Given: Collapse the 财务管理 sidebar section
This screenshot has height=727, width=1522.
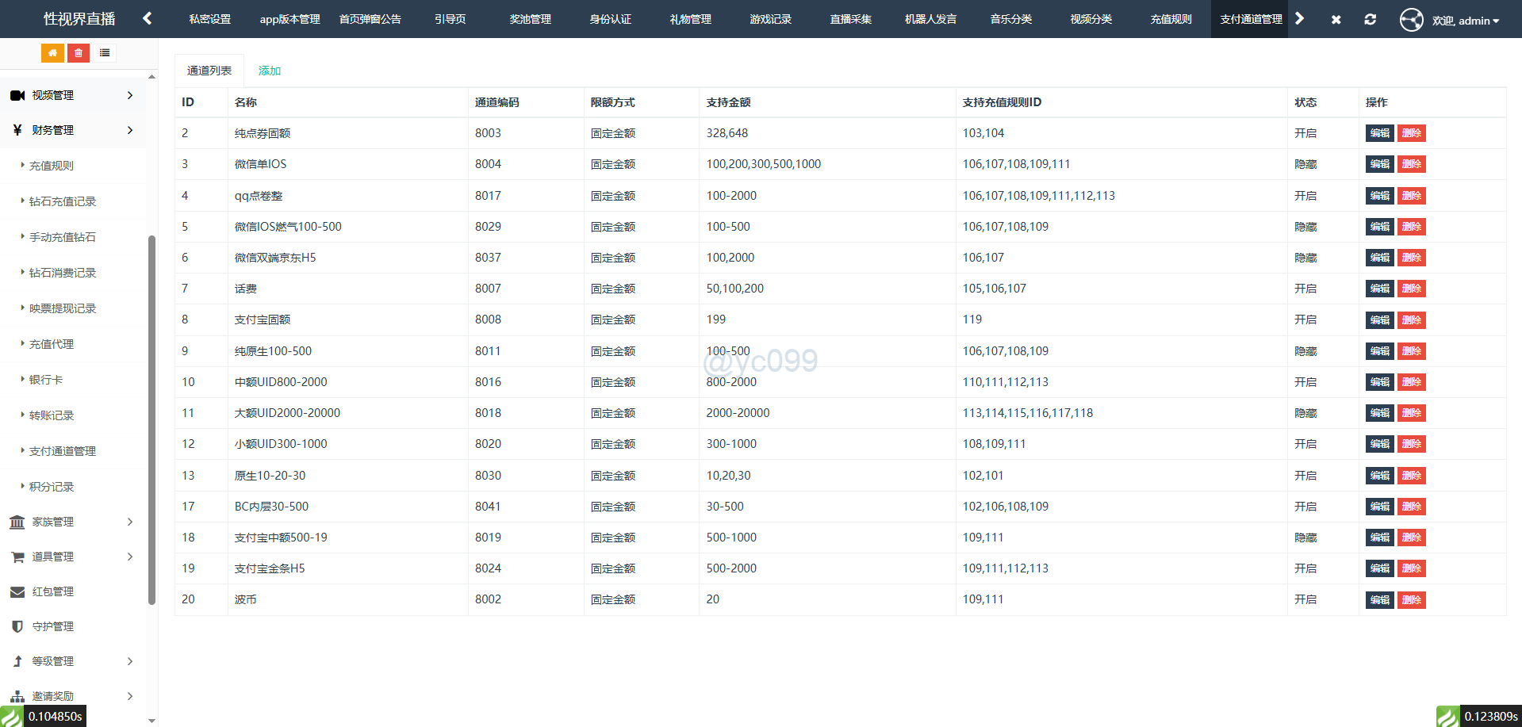Looking at the screenshot, I should tap(71, 130).
